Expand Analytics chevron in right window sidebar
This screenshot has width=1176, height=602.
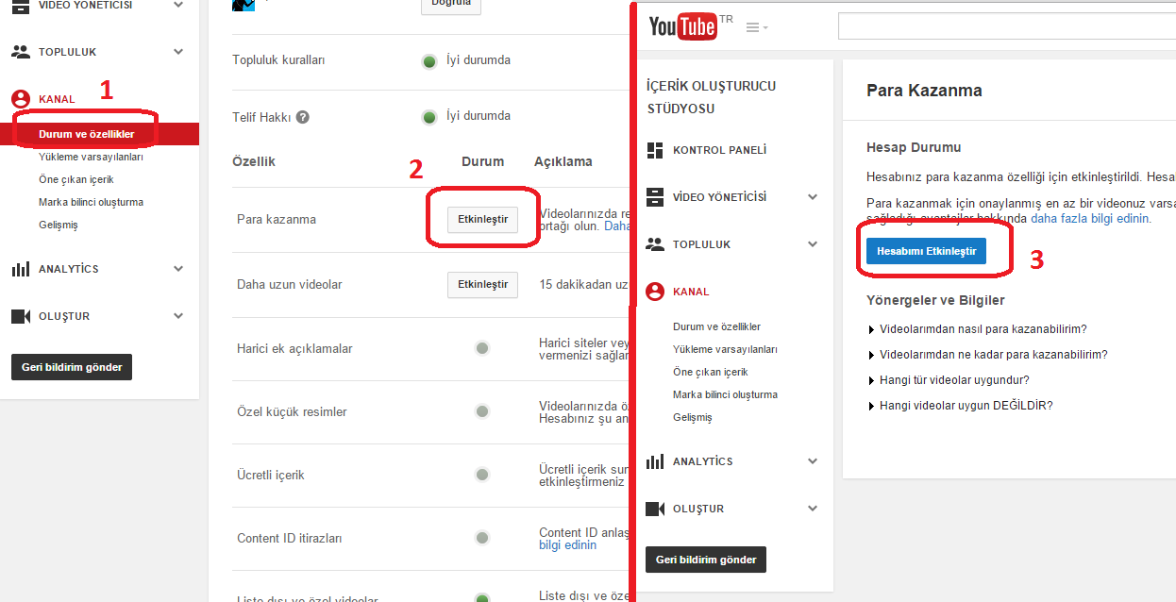click(814, 461)
